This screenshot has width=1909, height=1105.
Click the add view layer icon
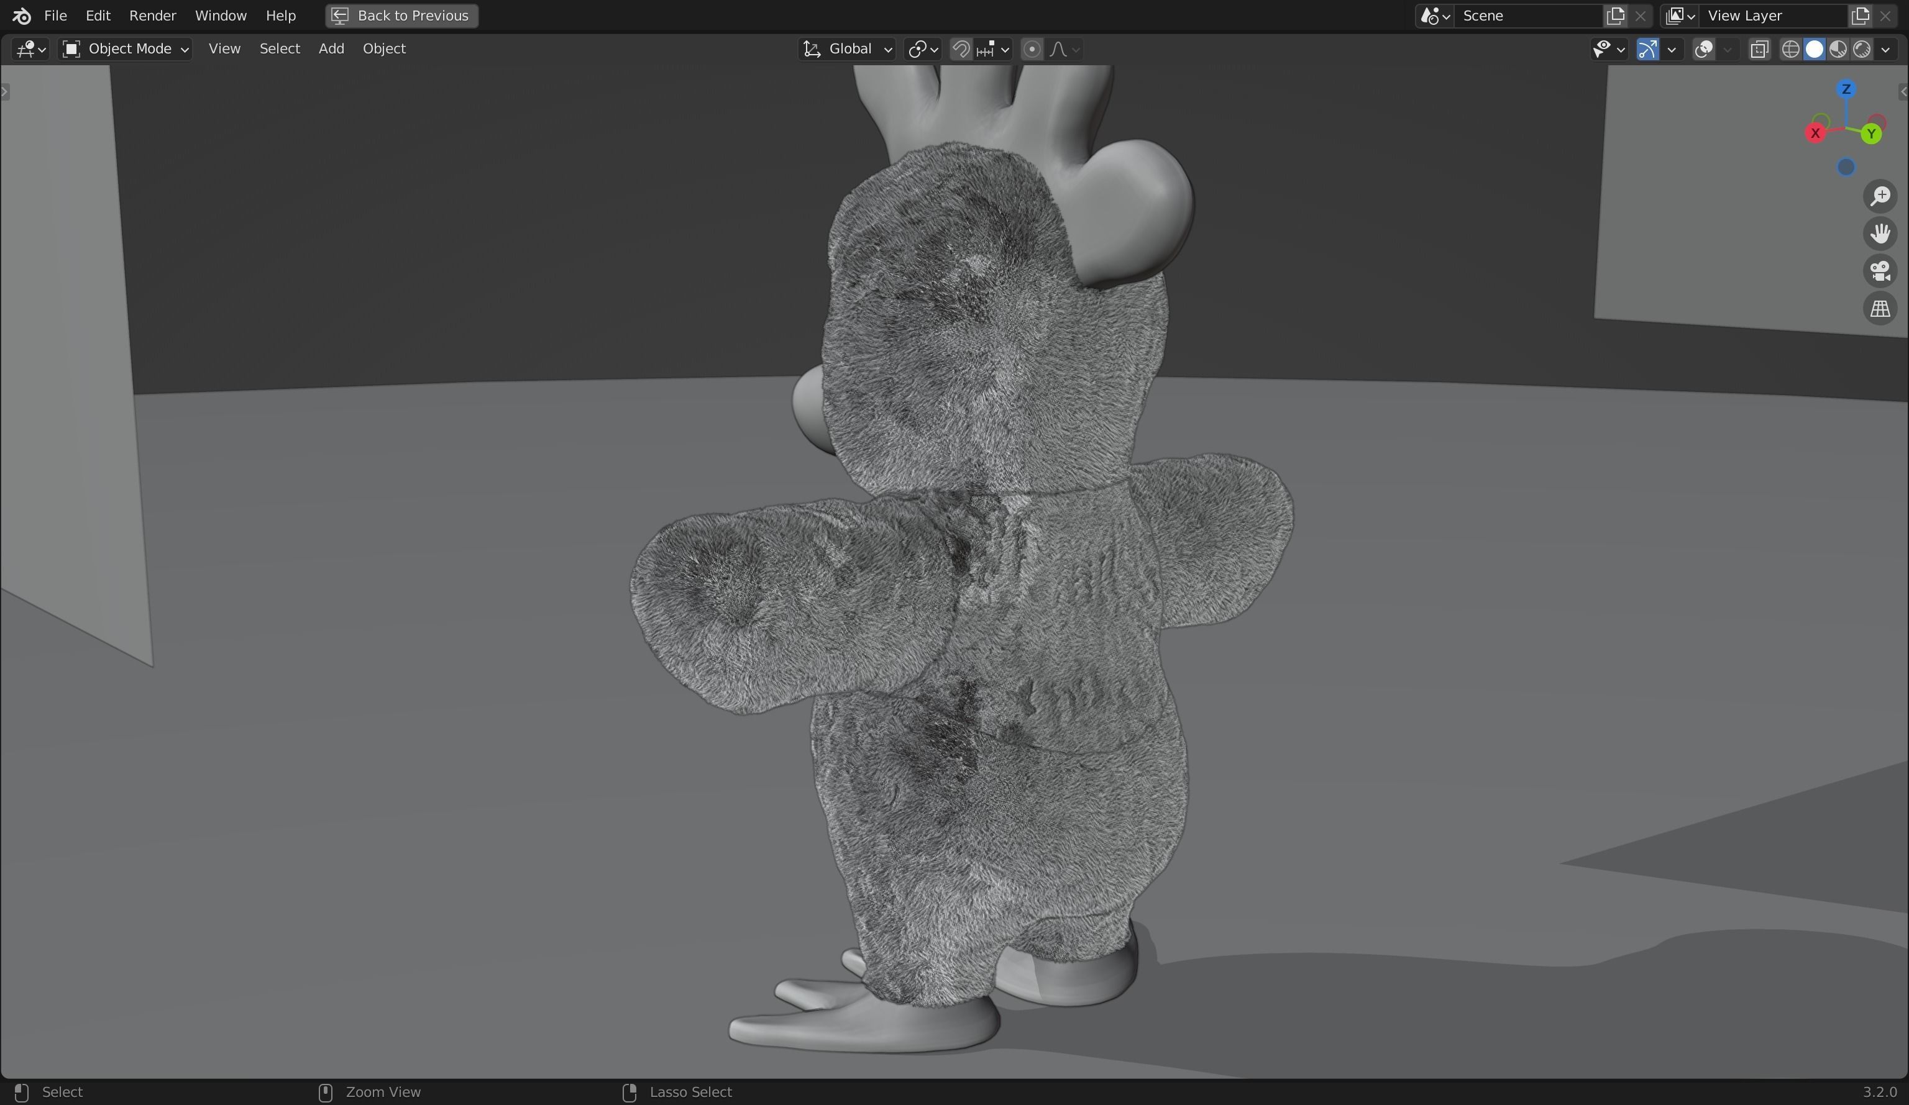coord(1861,16)
